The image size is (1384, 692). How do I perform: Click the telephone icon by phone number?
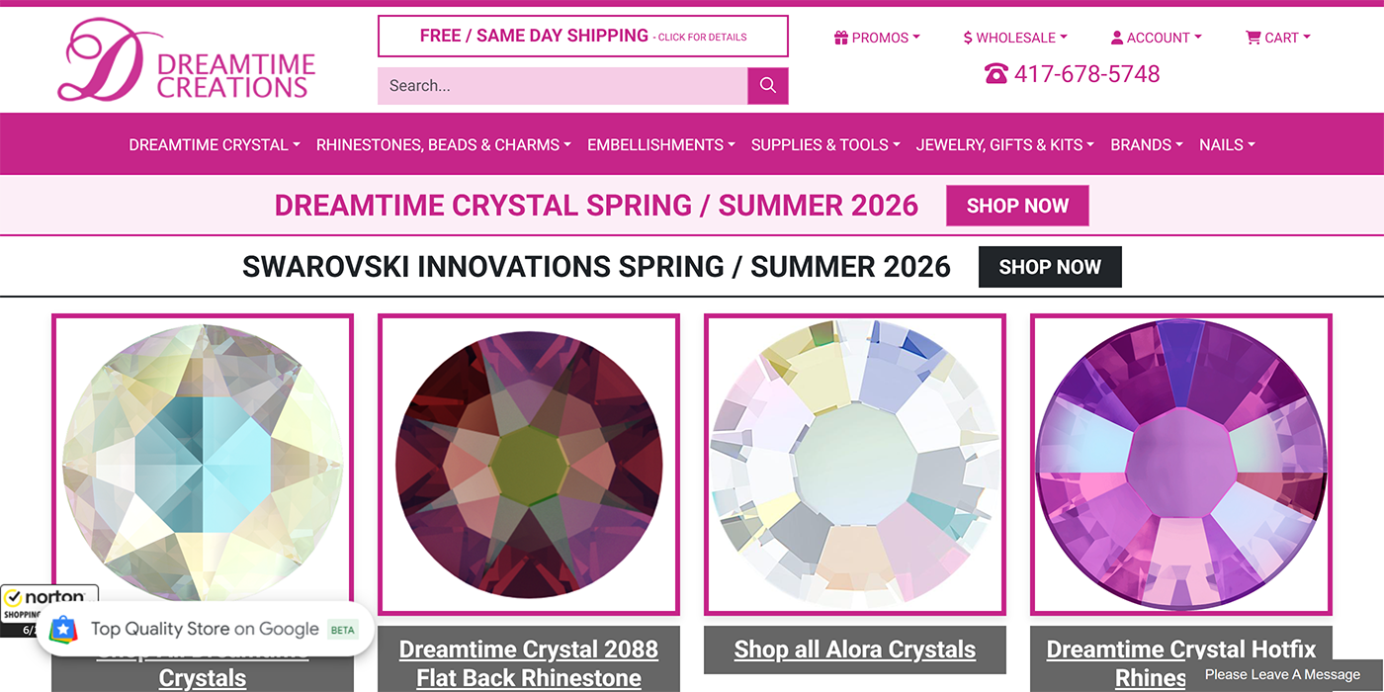[x=995, y=74]
